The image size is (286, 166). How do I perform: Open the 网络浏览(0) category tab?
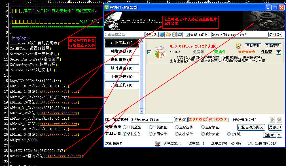(x=122, y=51)
